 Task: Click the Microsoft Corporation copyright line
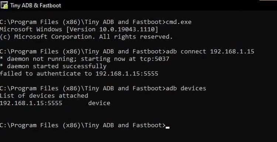point(86,37)
